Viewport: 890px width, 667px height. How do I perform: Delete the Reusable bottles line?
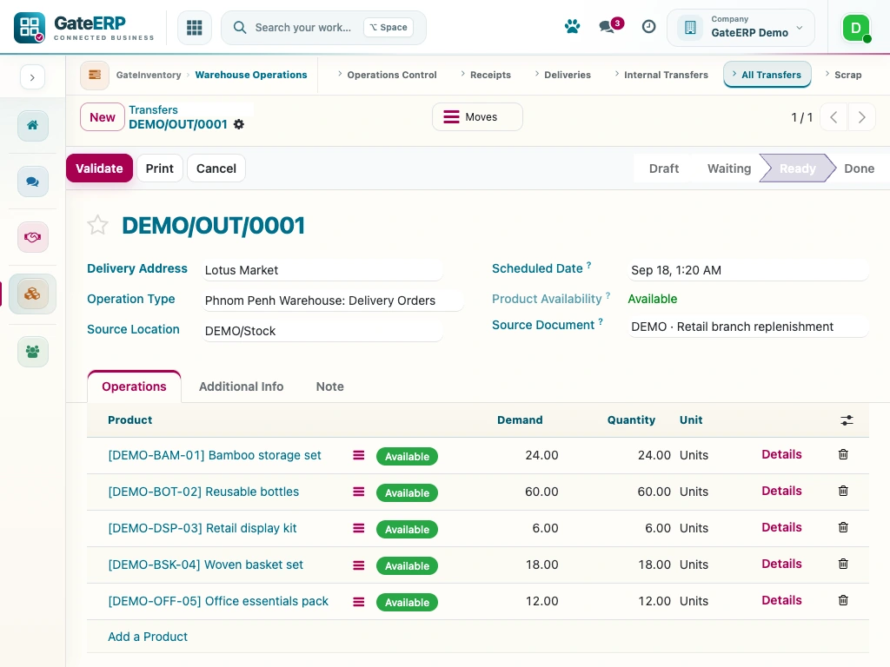coord(843,491)
